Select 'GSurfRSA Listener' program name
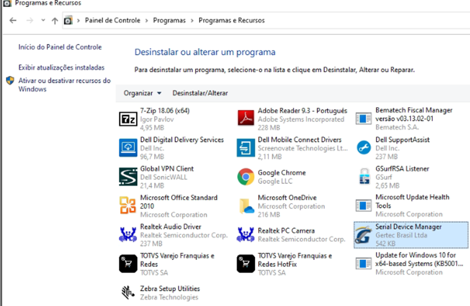 click(402, 169)
